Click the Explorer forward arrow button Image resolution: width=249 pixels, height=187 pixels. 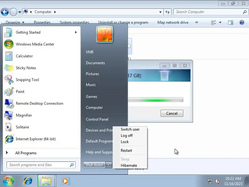point(13,12)
